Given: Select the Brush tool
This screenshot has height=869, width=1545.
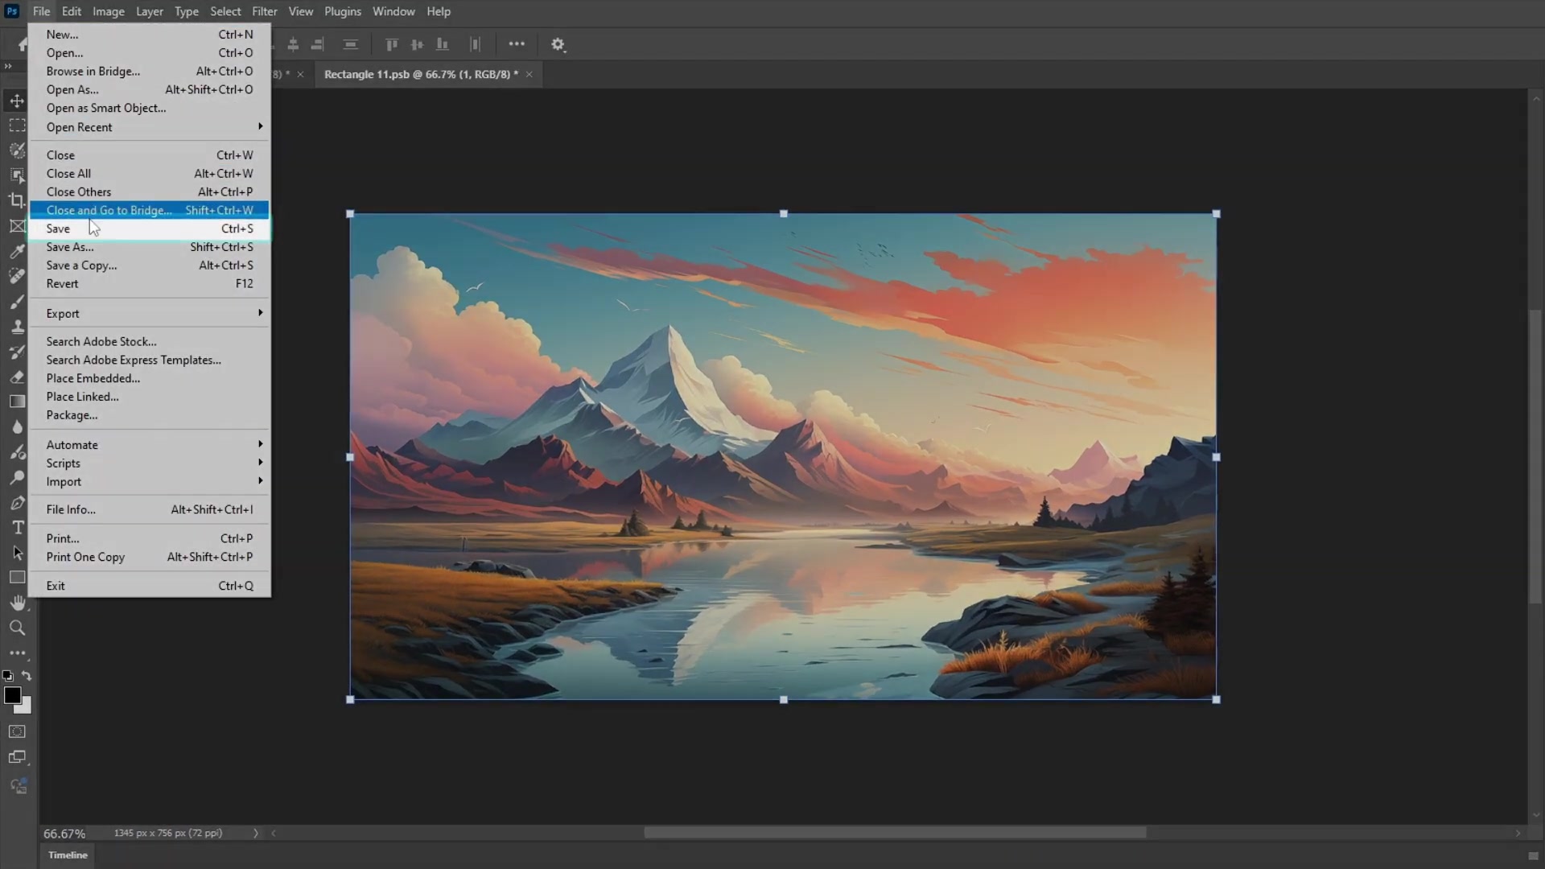Looking at the screenshot, I should click(17, 302).
